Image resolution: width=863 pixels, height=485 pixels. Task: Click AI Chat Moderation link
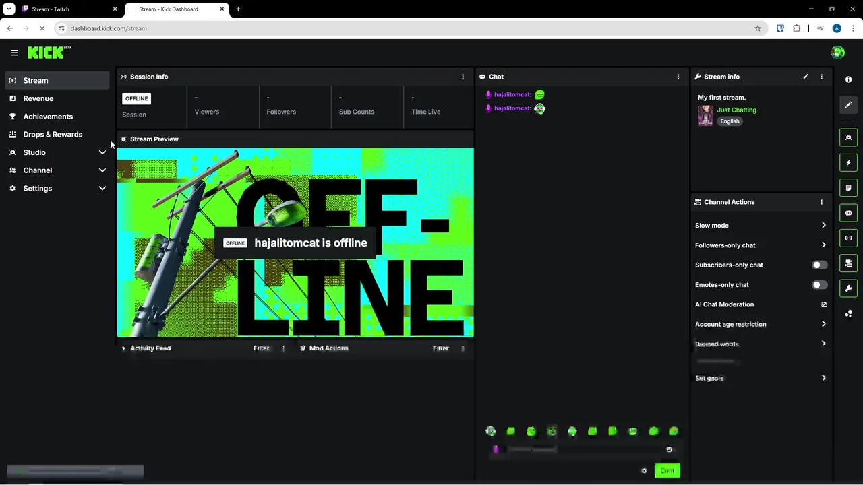pos(724,304)
